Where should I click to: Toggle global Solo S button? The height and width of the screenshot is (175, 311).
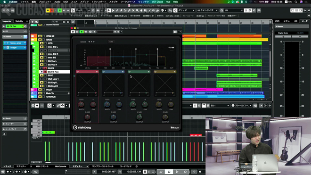tap(51, 10)
